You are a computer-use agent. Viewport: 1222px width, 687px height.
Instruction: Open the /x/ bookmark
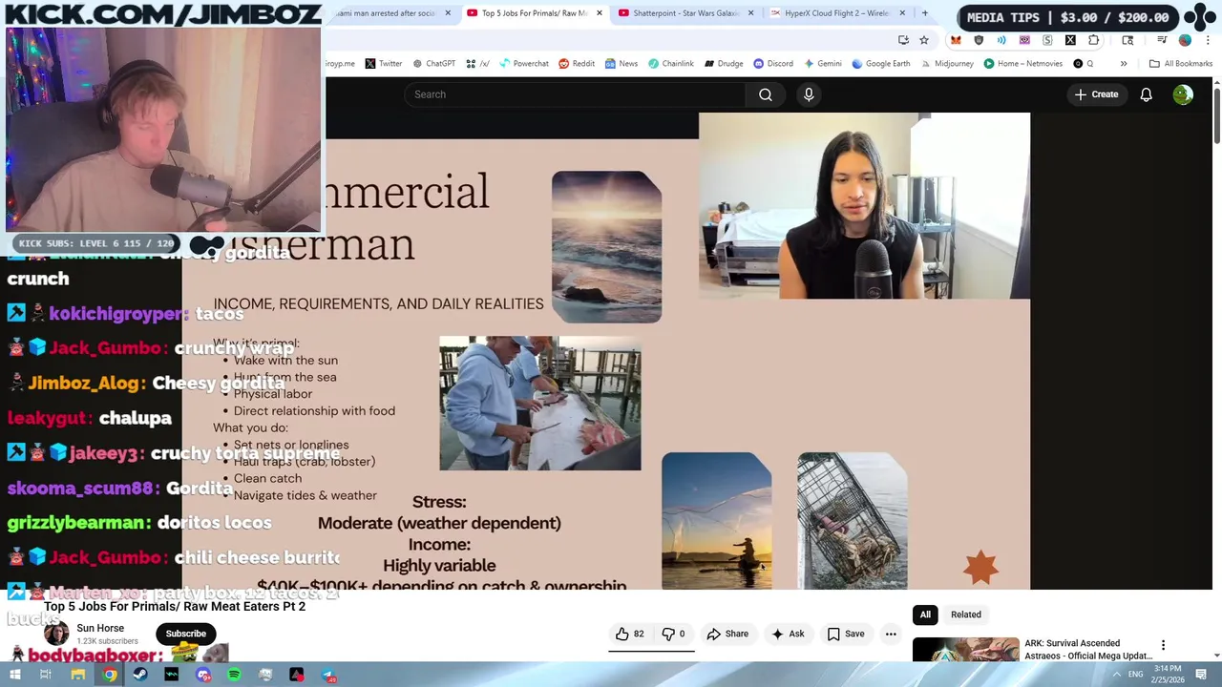(x=478, y=64)
